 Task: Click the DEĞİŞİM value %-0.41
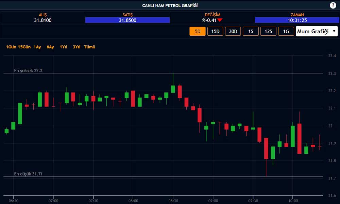click(x=209, y=20)
